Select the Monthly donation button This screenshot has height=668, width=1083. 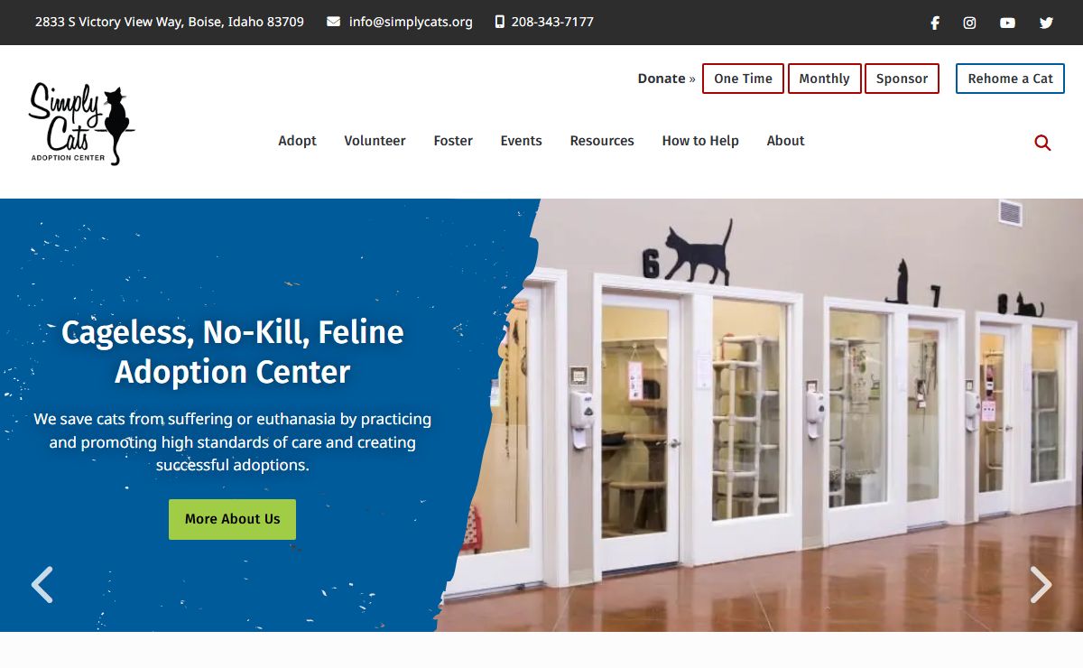point(824,79)
